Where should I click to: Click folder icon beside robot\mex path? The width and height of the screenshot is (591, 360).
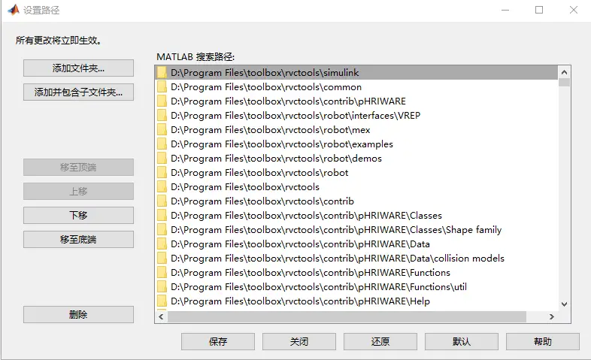(x=162, y=130)
